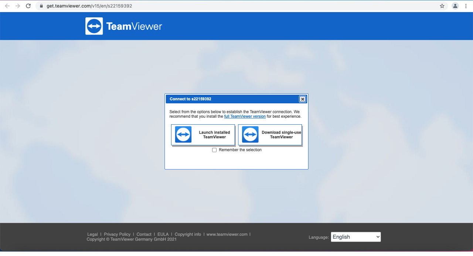Enable the Remember the selection checkbox
The width and height of the screenshot is (473, 256).
(214, 150)
